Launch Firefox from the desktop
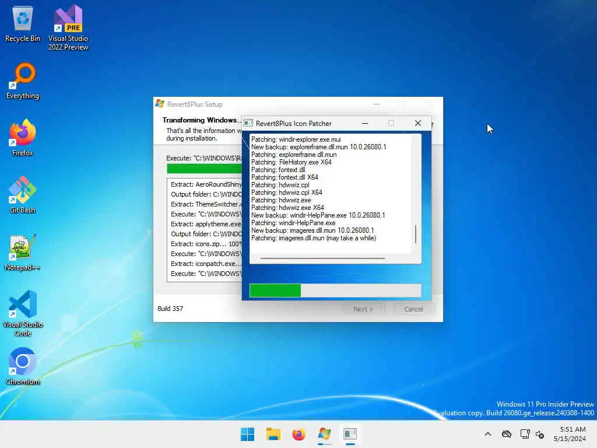The width and height of the screenshot is (597, 448). tap(23, 138)
